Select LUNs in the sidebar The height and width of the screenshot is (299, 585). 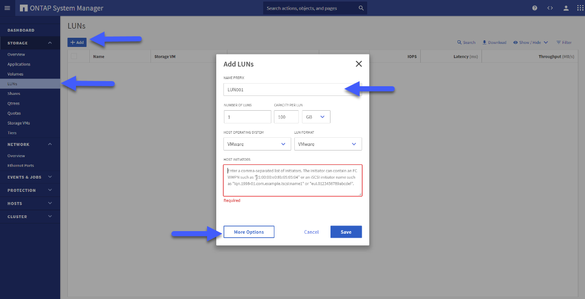point(30,84)
